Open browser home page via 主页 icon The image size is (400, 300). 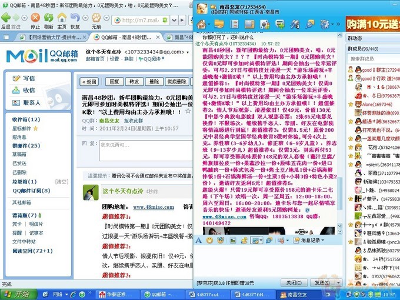62,18
